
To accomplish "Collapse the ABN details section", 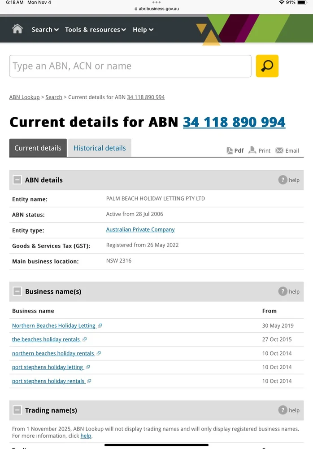I will pyautogui.click(x=17, y=180).
